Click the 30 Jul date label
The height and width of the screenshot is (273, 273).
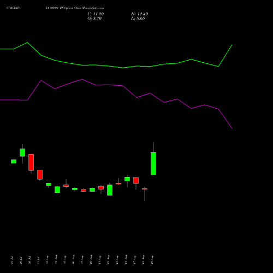pos(29,260)
